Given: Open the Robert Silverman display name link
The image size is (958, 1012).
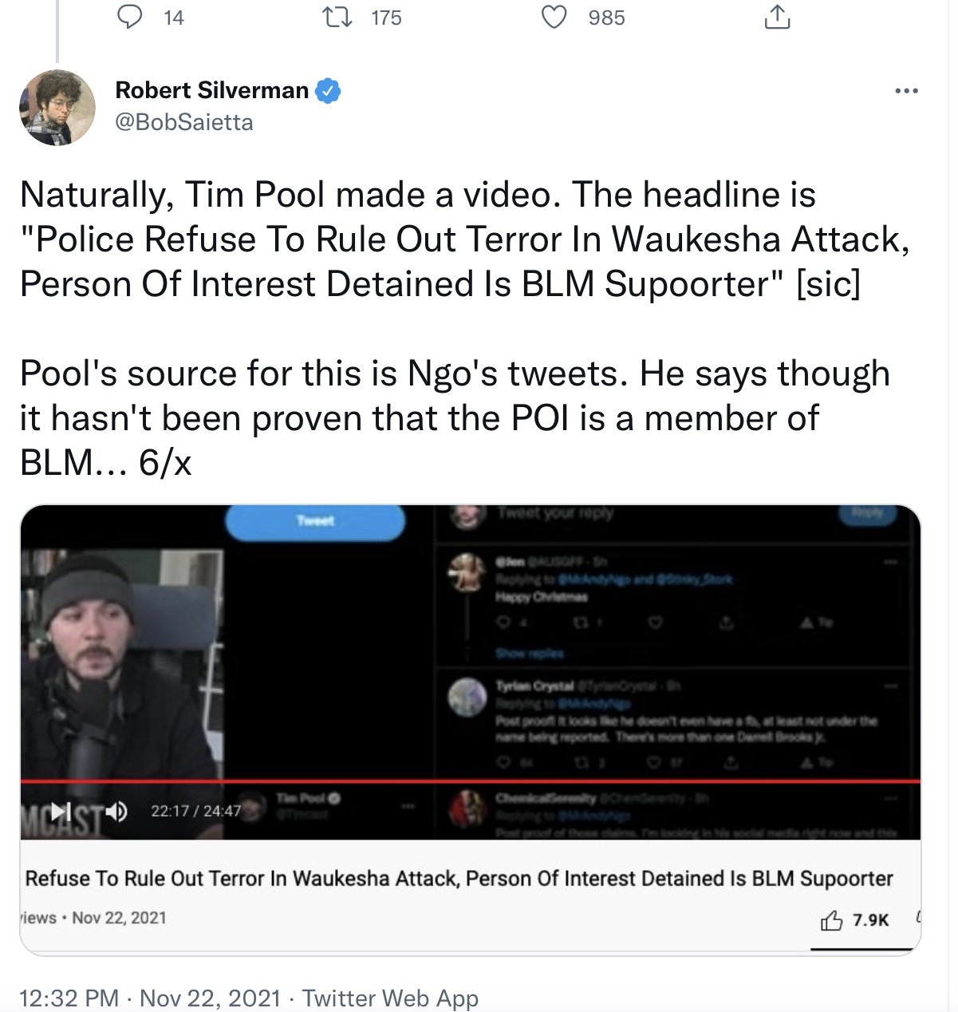Looking at the screenshot, I should click(212, 90).
